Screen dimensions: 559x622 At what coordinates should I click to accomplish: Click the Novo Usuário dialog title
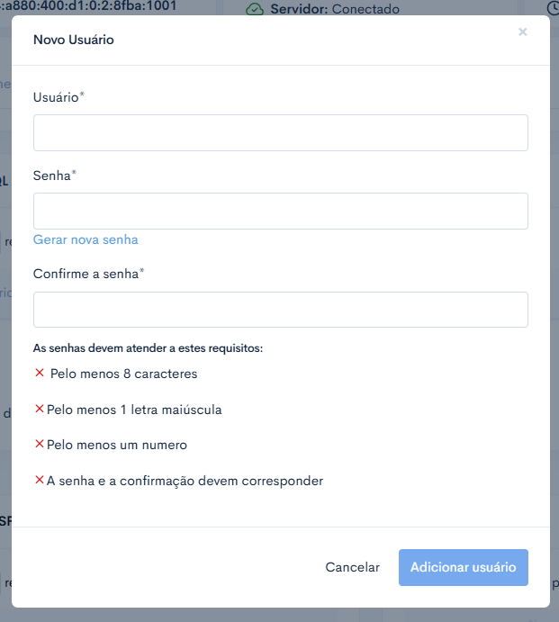pos(74,40)
